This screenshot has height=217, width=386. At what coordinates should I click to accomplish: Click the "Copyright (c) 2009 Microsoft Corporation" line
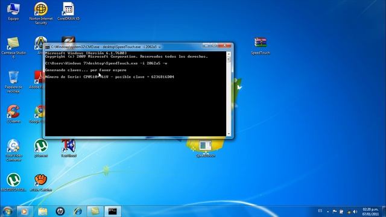pyautogui.click(x=126, y=57)
